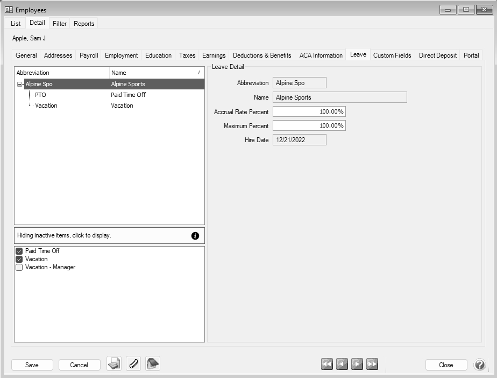Image resolution: width=497 pixels, height=378 pixels.
Task: Click the print icon next to Cancel
Action: pos(114,365)
